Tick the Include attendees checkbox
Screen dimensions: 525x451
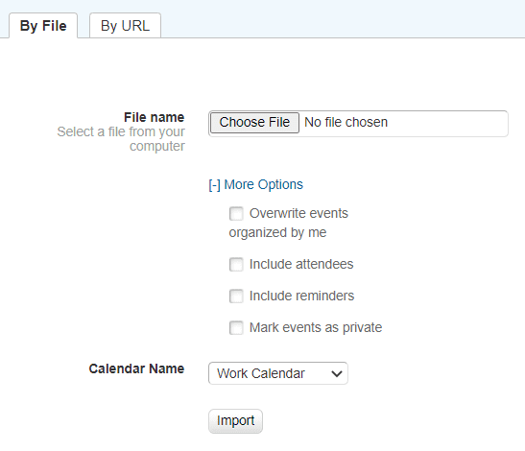click(236, 264)
